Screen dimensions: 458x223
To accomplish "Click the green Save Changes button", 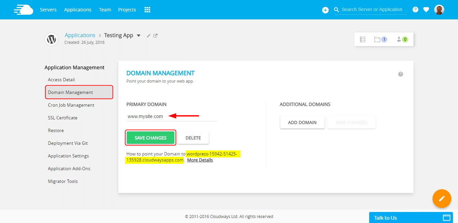I will (x=151, y=138).
